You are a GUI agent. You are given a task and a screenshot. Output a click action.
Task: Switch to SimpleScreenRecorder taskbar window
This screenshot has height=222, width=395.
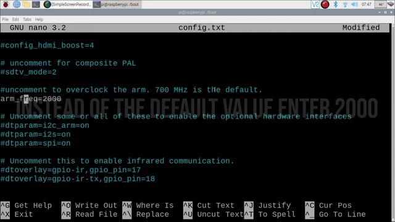[x=67, y=4]
